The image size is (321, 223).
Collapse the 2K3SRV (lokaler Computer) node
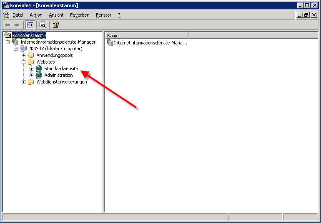pyautogui.click(x=15, y=49)
